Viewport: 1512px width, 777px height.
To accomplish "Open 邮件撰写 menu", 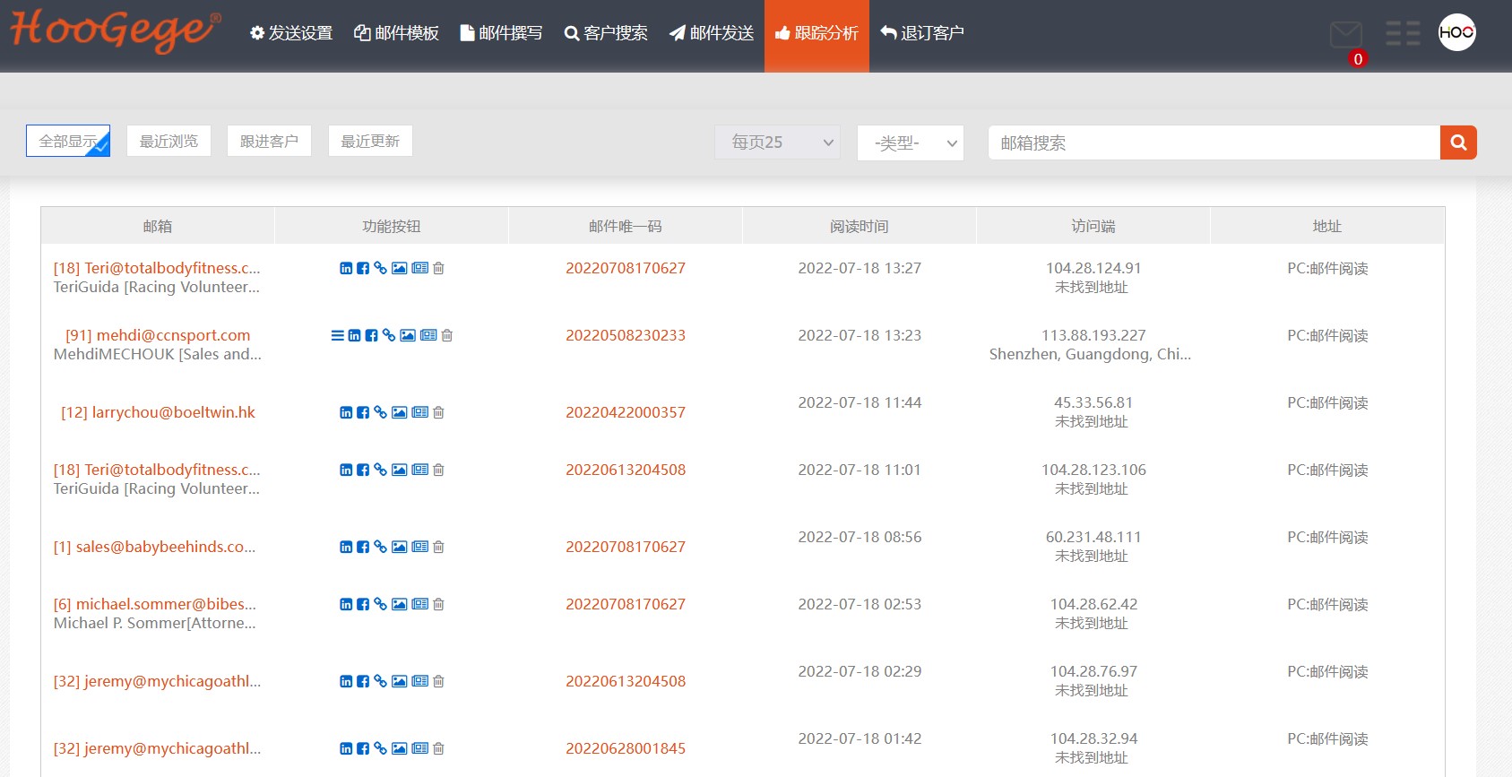I will tap(501, 33).
